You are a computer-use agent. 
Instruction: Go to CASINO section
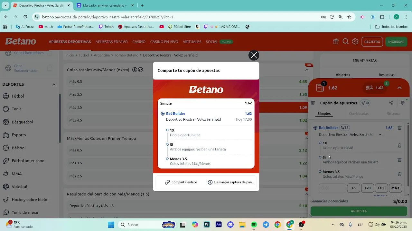(139, 42)
